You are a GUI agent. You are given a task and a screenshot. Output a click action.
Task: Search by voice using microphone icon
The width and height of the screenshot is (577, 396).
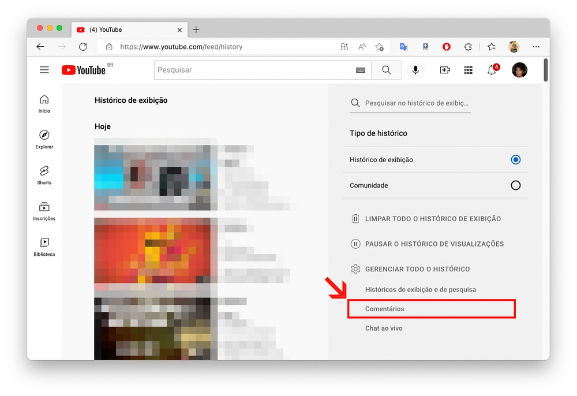(x=415, y=70)
